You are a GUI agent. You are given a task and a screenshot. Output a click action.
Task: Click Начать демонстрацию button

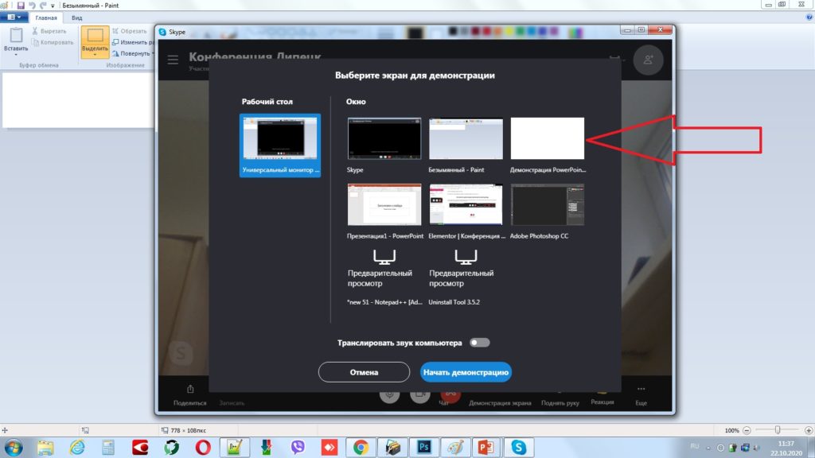[x=466, y=372]
